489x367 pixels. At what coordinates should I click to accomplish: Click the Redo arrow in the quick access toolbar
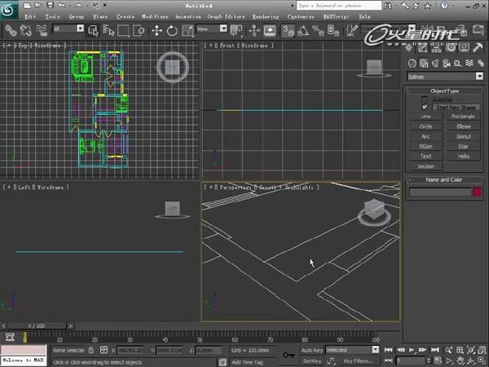pos(78,5)
